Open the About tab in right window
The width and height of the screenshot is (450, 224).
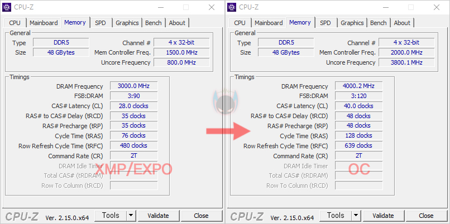pos(402,23)
